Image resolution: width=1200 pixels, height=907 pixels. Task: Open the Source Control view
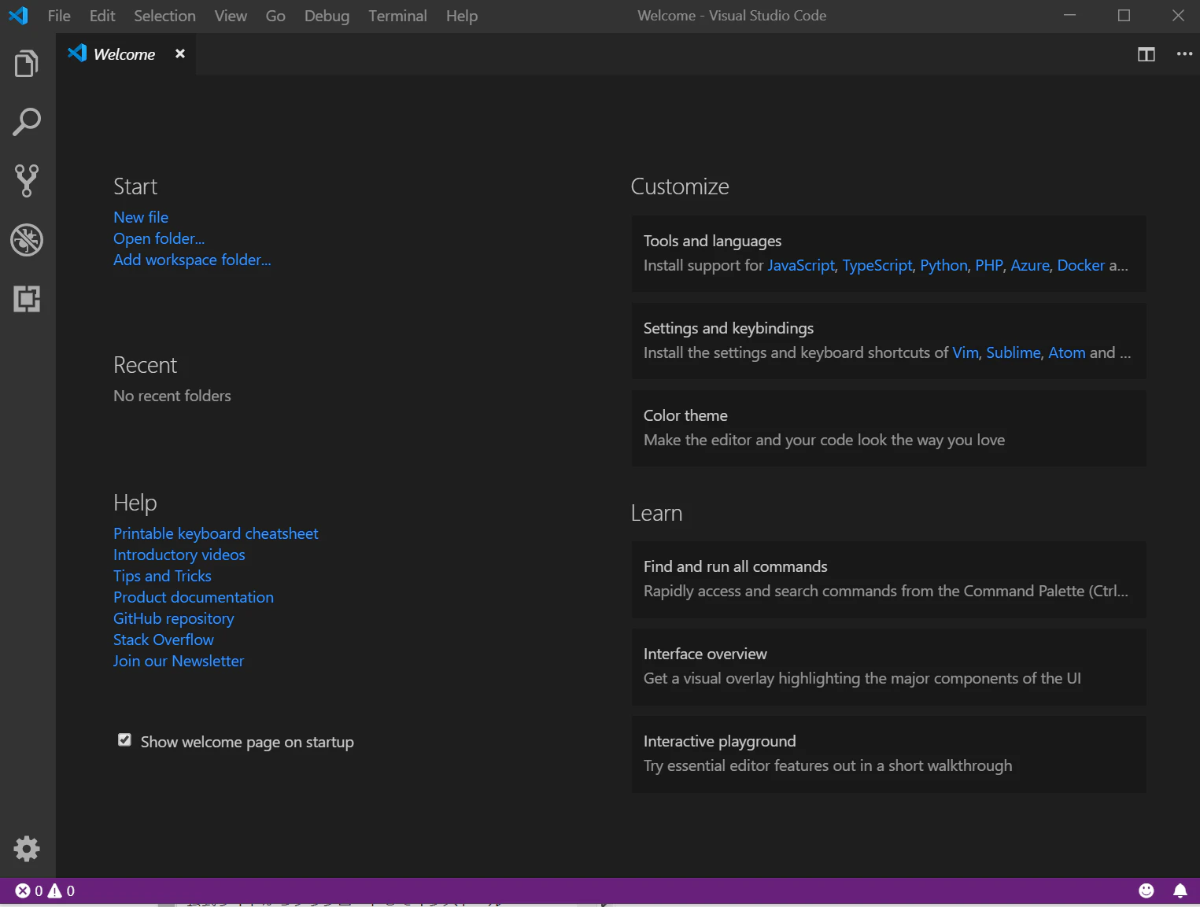click(27, 181)
